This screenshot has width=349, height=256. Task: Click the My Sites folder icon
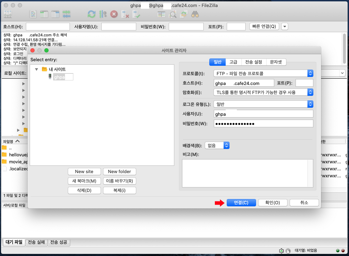44,69
